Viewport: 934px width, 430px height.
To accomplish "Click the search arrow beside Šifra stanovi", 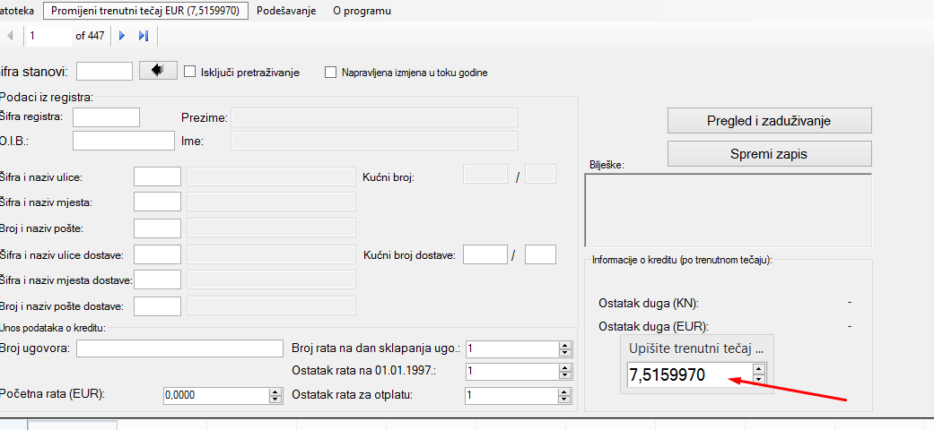I will pyautogui.click(x=159, y=71).
